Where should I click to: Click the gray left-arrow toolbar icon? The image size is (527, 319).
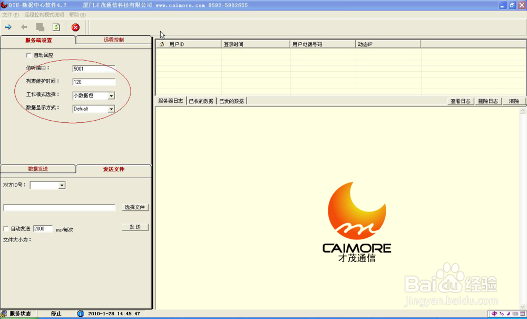tap(24, 27)
